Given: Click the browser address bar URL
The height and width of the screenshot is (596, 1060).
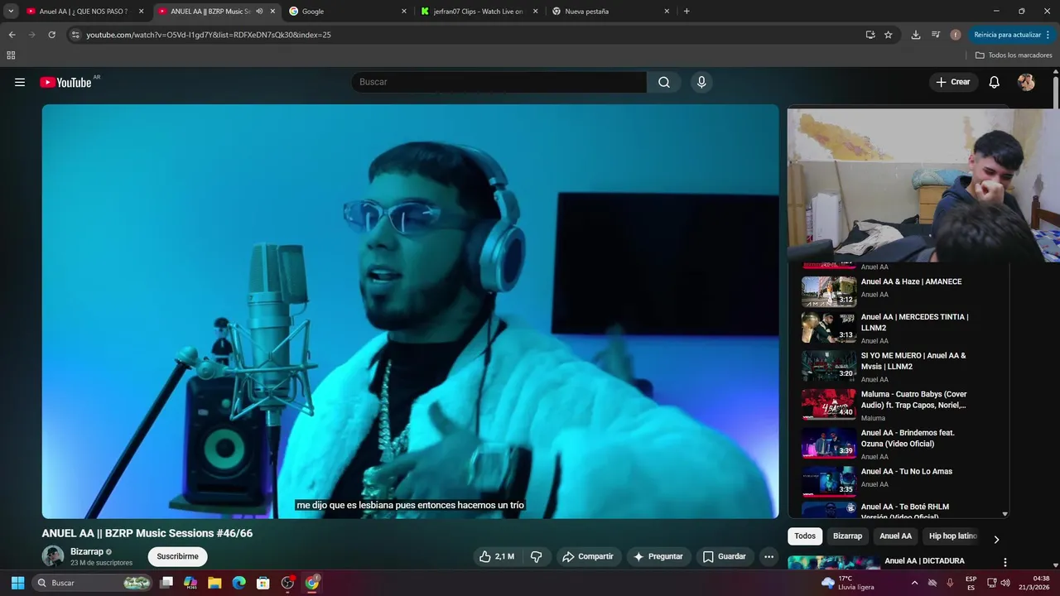Looking at the screenshot, I should (x=209, y=35).
